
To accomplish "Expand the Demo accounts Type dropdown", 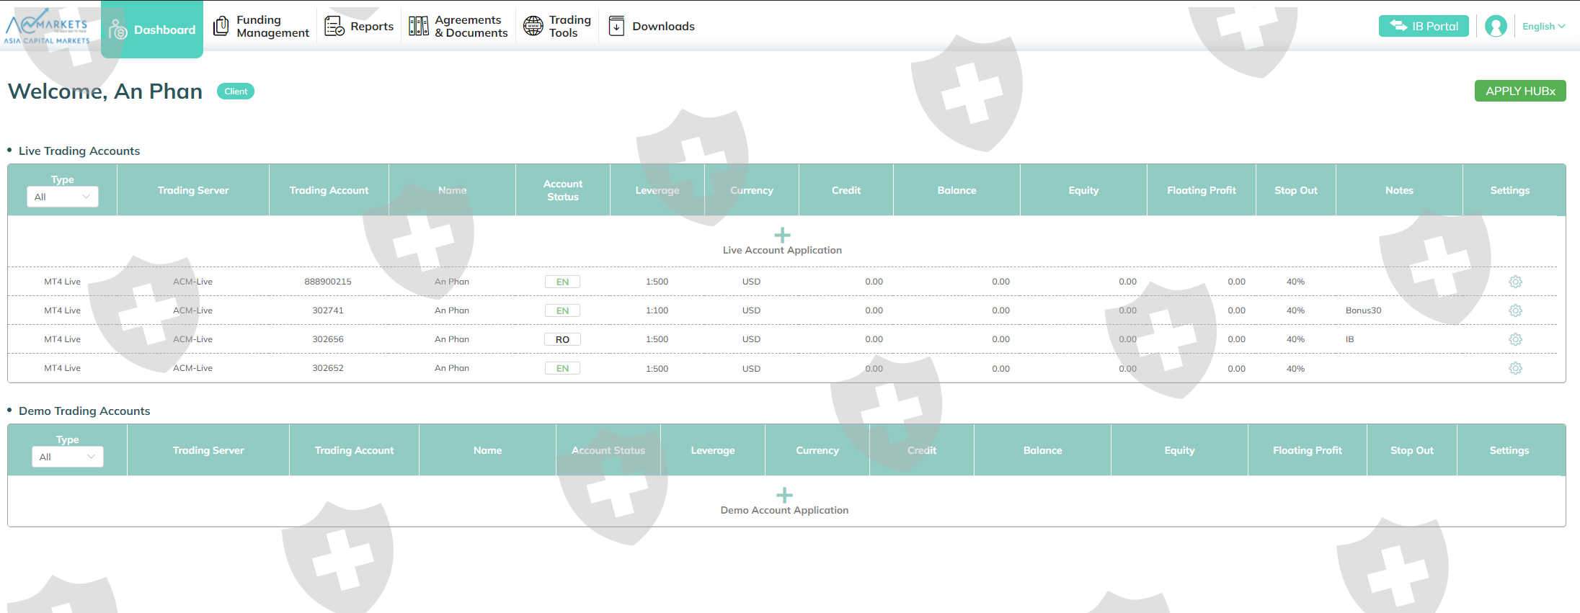I will click(x=67, y=457).
